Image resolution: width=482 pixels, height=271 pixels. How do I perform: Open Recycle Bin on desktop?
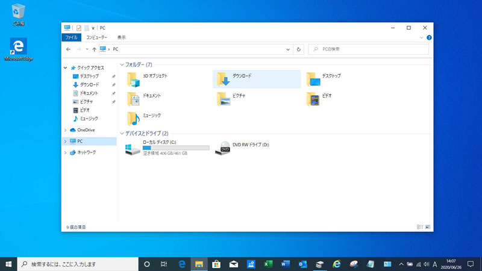pyautogui.click(x=18, y=14)
